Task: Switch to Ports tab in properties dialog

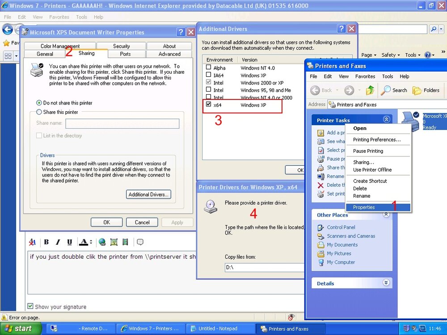Action: click(126, 54)
